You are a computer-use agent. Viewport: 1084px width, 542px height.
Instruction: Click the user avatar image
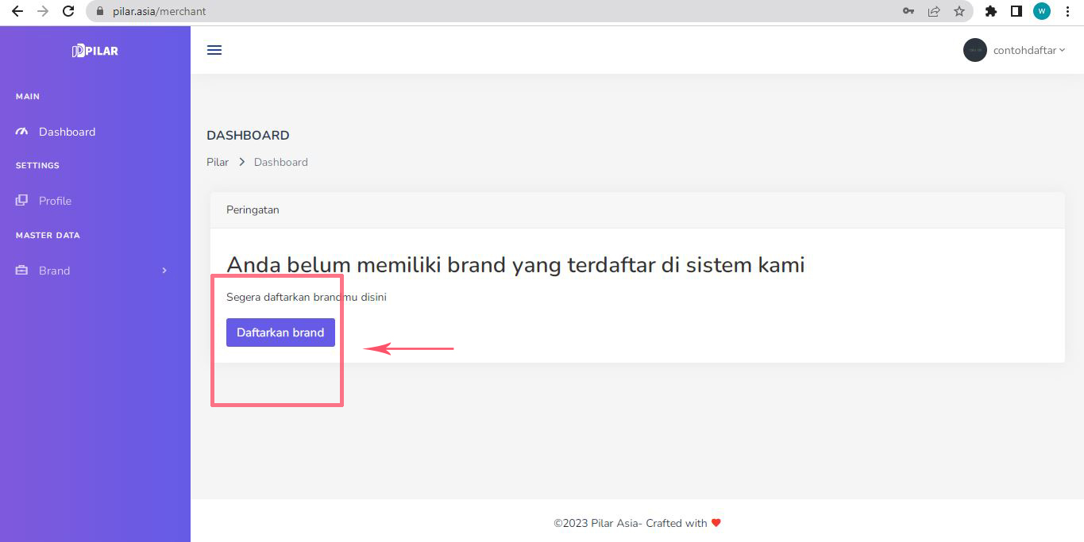[x=974, y=50]
